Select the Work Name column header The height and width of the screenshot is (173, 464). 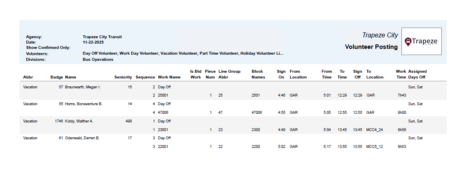coord(169,77)
